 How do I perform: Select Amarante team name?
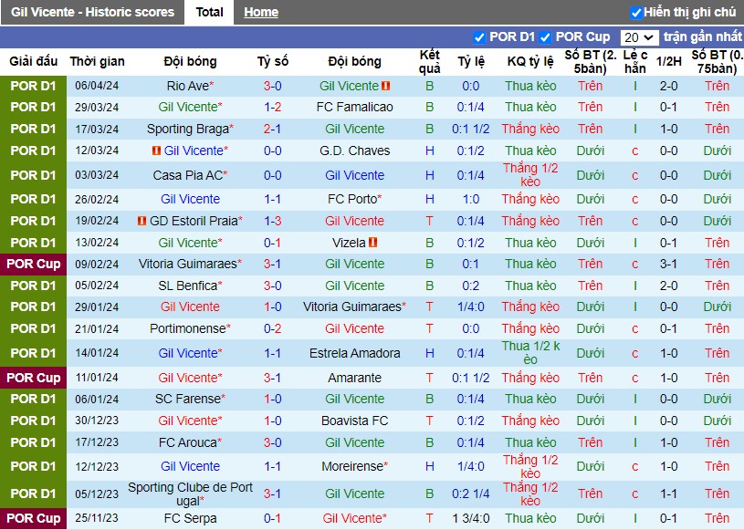pyautogui.click(x=354, y=378)
